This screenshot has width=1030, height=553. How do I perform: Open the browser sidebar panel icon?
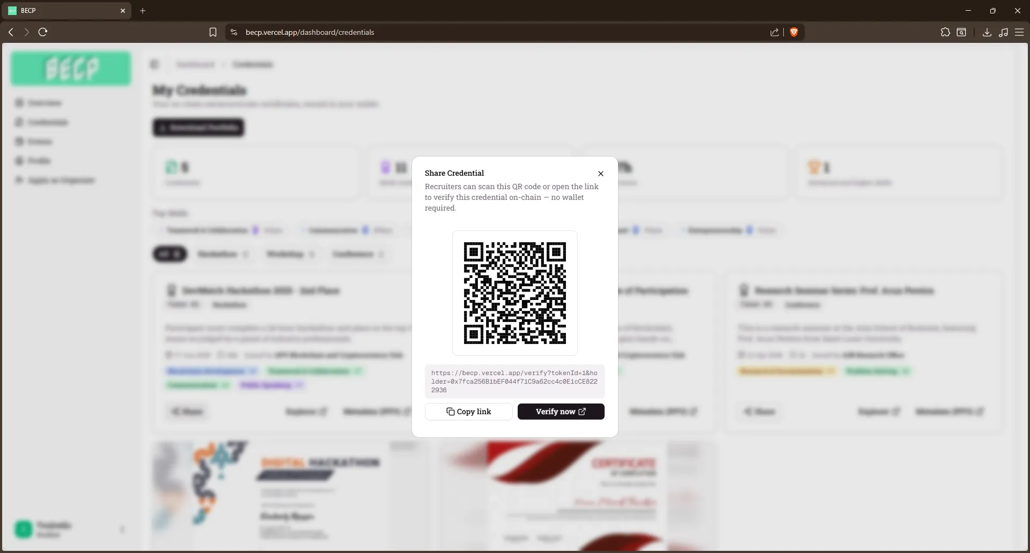962,32
